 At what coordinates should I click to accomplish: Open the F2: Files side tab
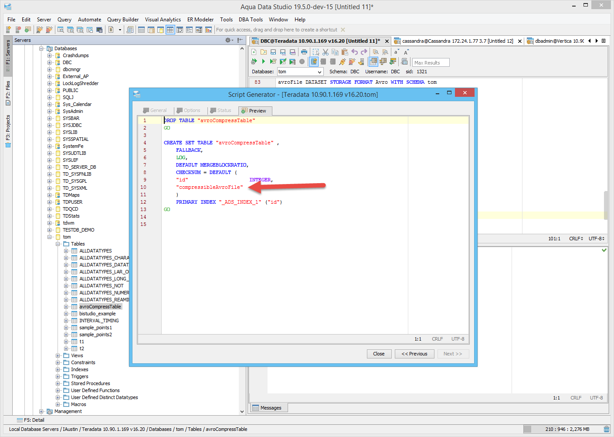tap(8, 93)
